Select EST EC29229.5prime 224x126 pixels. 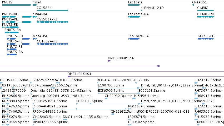click(43, 80)
